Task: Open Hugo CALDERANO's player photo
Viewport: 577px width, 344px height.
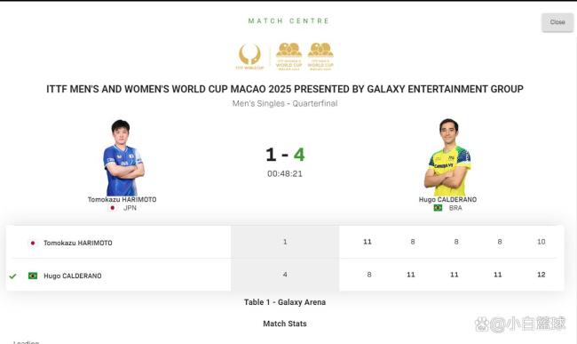Action: tap(447, 157)
